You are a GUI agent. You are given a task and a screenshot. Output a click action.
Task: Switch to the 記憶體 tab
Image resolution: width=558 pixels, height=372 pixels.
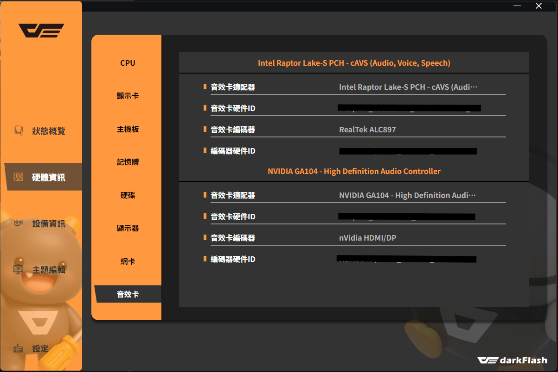(x=128, y=162)
